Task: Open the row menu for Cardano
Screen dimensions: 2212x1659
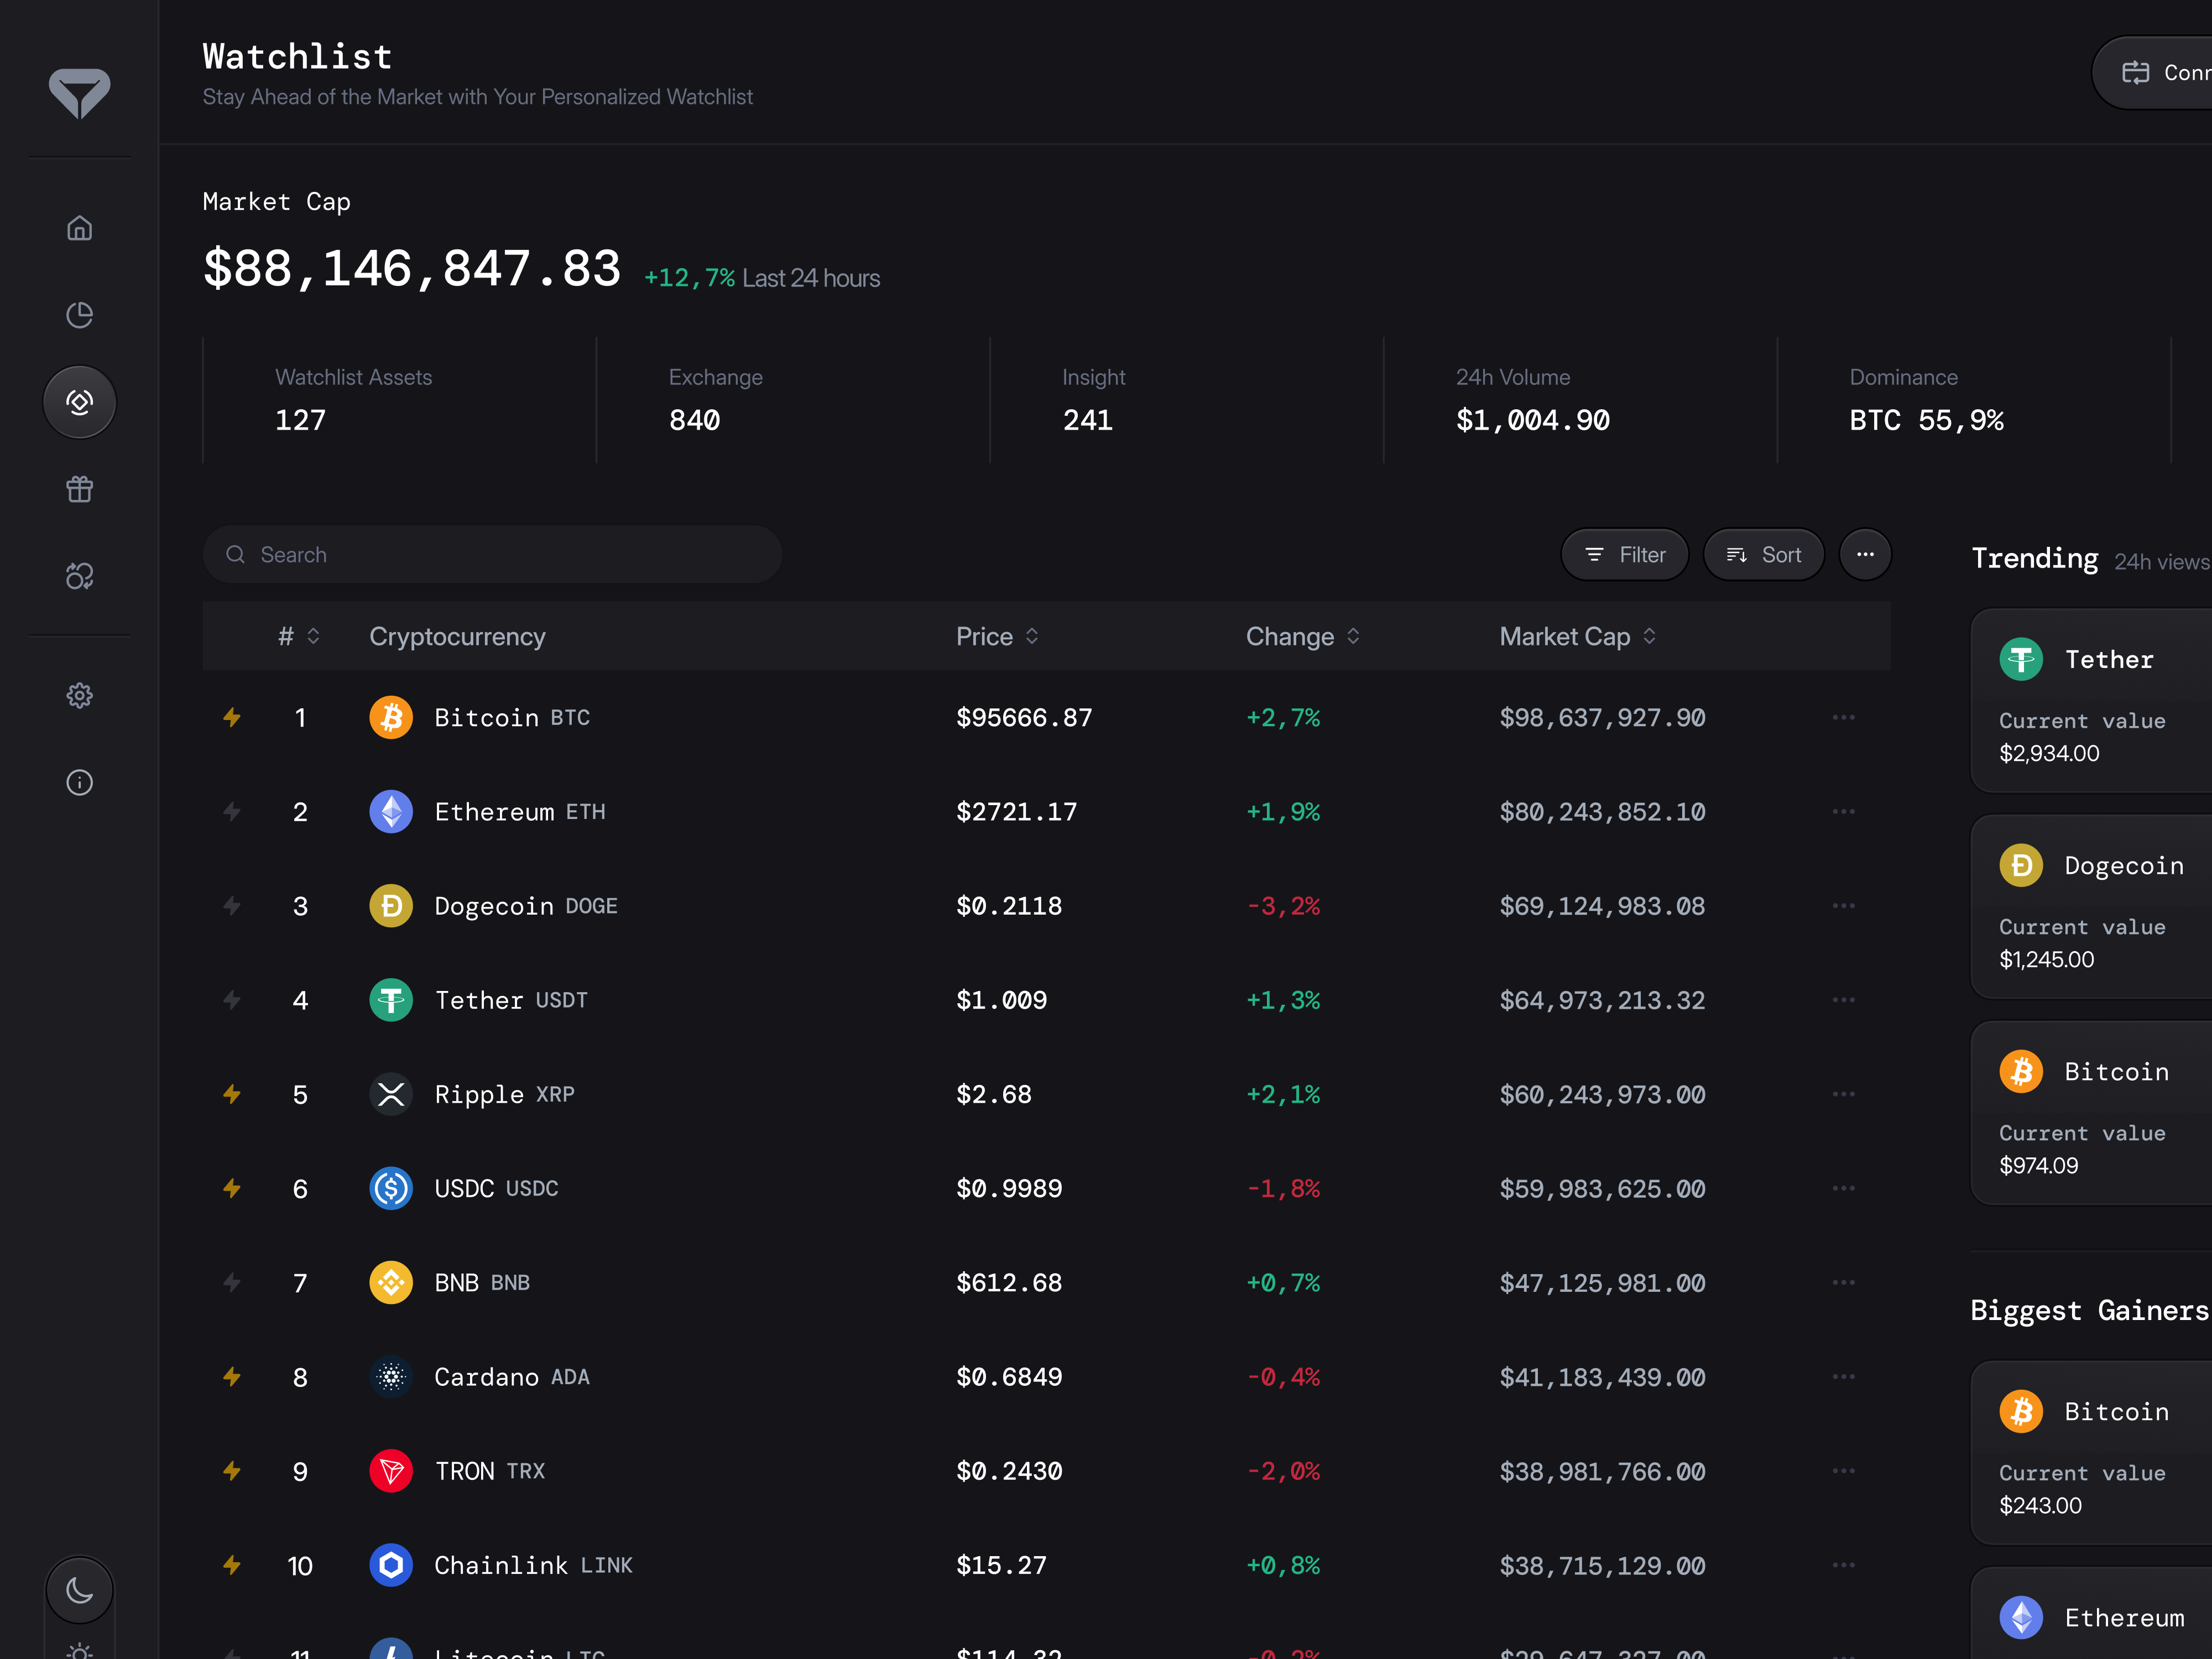Action: click(x=1843, y=1377)
